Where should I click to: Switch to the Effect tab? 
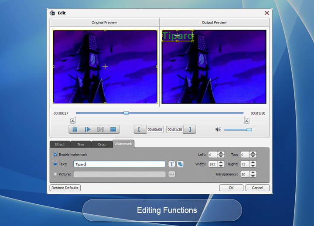click(60, 144)
